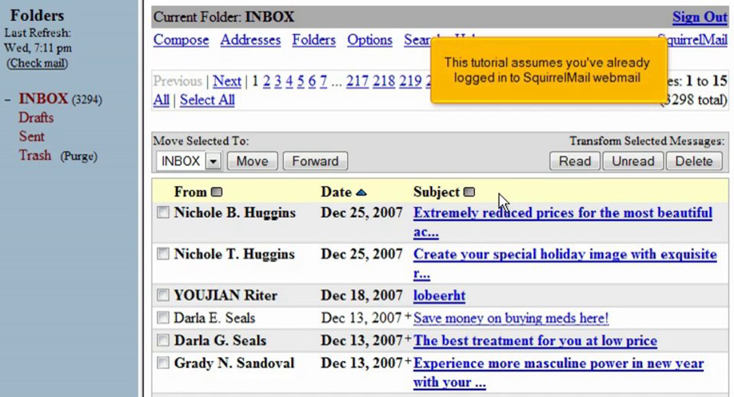Open the Move Selected To dropdown
This screenshot has height=397, width=734.
tap(213, 161)
